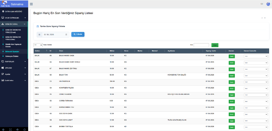Open Durum Güncelle dropdown for EKMEK TORTILLA
272x131 pixels.
tap(256, 127)
